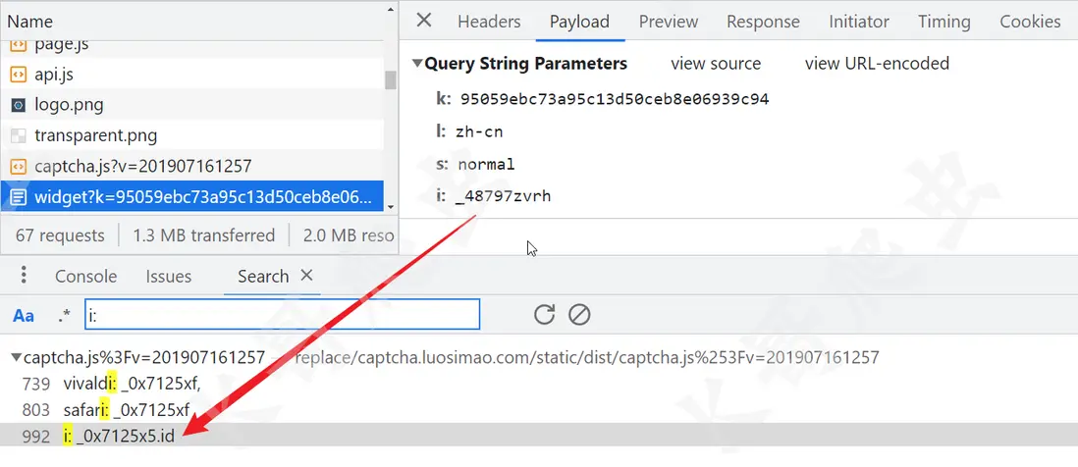1078x467 pixels.
Task: Collapse the captcha.js search results group
Action: tap(16, 358)
